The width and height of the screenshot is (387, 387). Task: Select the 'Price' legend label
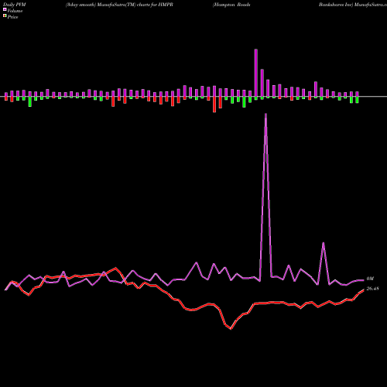coord(12,17)
